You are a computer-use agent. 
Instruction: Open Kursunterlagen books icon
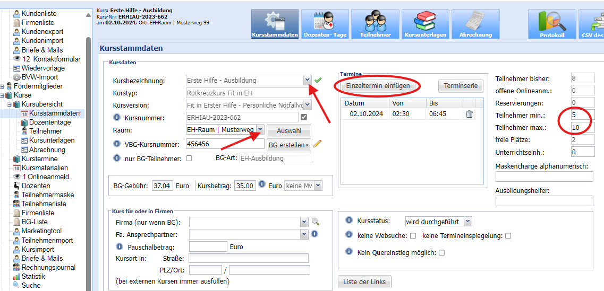point(425,24)
